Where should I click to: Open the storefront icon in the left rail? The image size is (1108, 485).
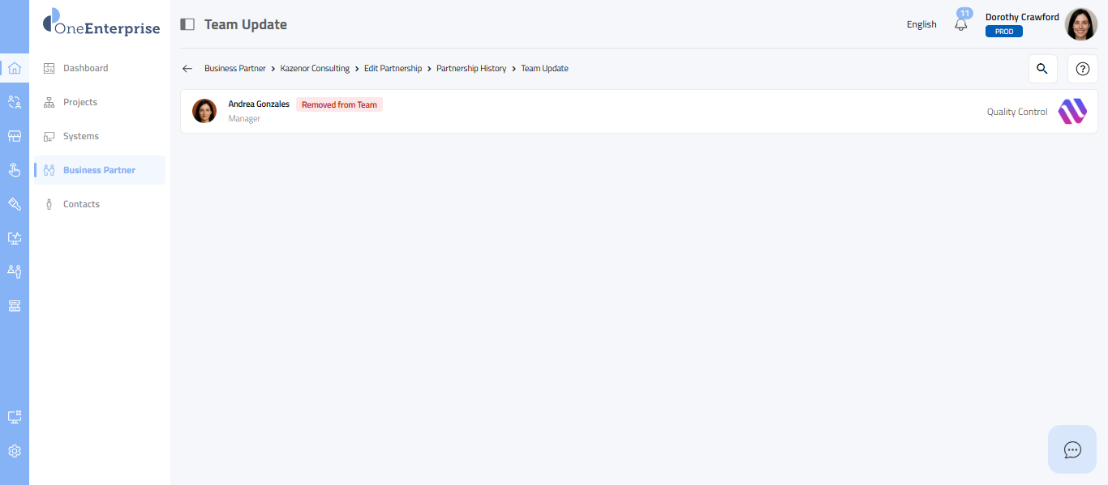coord(14,136)
